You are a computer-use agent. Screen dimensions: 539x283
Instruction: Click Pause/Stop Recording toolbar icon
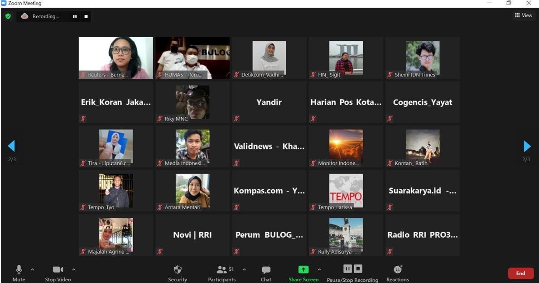pyautogui.click(x=353, y=269)
